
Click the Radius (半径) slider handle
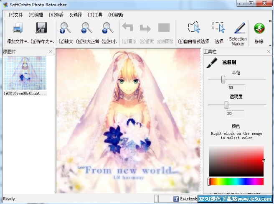point(223,79)
